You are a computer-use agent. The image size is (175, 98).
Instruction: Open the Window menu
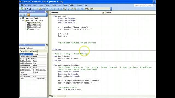79,5
